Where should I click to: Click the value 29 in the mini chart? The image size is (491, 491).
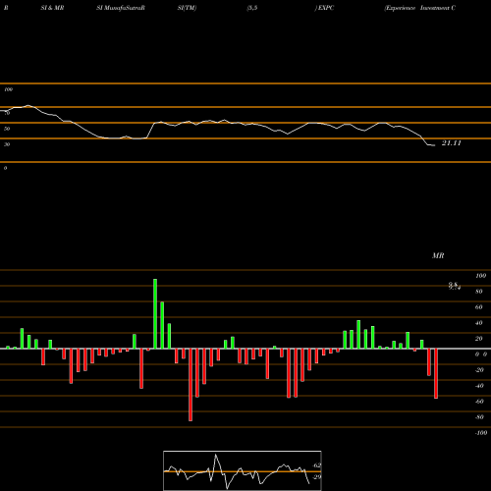click(x=317, y=477)
